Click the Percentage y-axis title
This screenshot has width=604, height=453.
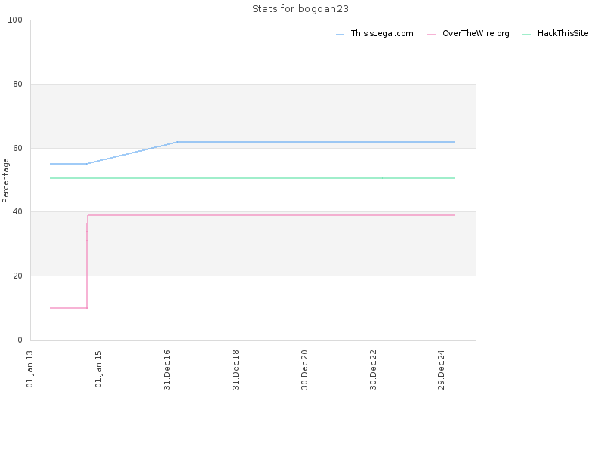pyautogui.click(x=5, y=180)
